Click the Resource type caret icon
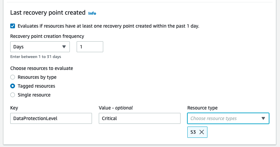 (x=263, y=118)
